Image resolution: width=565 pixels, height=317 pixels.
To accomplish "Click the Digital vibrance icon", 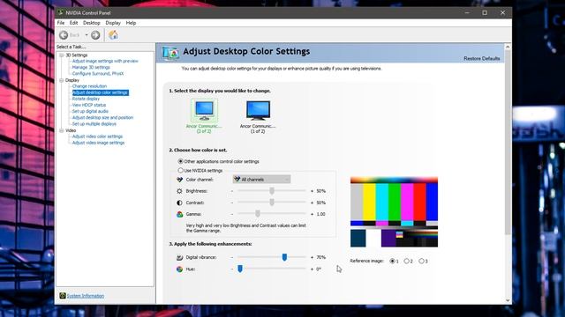I will click(x=179, y=257).
